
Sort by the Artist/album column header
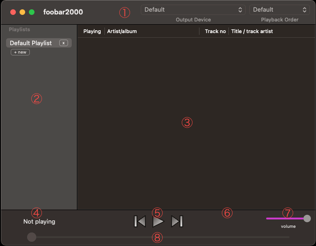[122, 31]
